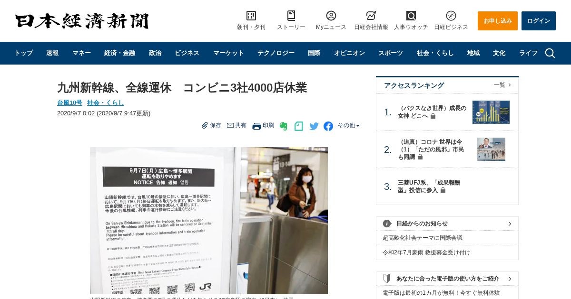
Task: Expand あなたに合った電子版の使い方 chevron
Action: pyautogui.click(x=510, y=279)
